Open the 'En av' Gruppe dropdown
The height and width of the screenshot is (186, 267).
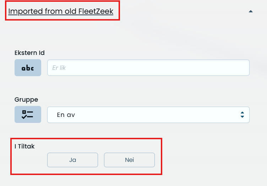148,115
